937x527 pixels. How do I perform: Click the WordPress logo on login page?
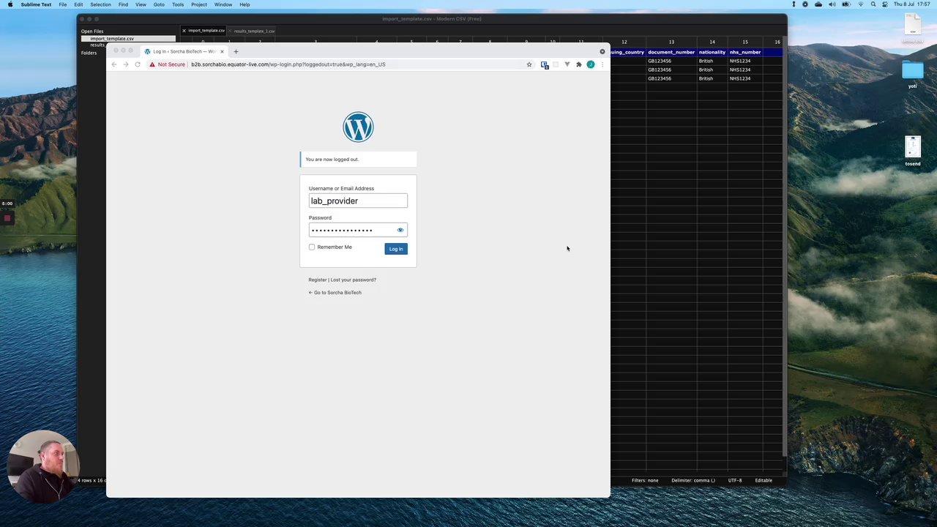tap(358, 127)
